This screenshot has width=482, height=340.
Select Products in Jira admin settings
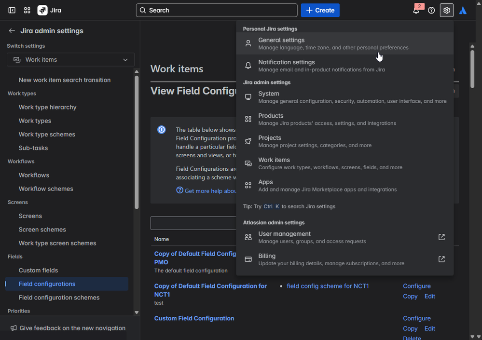[x=345, y=119]
